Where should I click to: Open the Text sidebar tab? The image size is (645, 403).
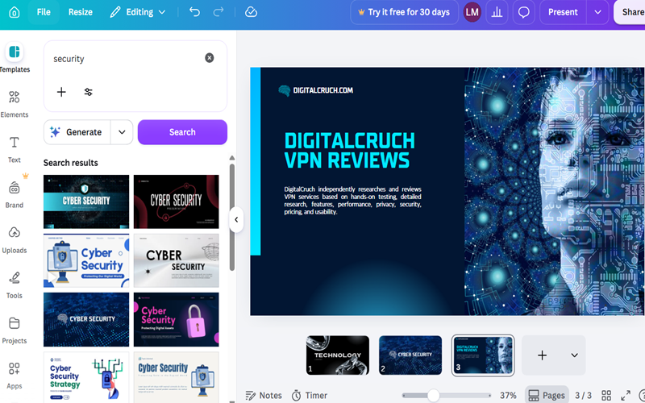[x=15, y=149]
